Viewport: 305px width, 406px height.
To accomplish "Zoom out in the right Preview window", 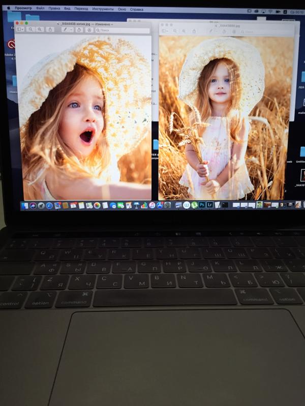I will pyautogui.click(x=175, y=31).
